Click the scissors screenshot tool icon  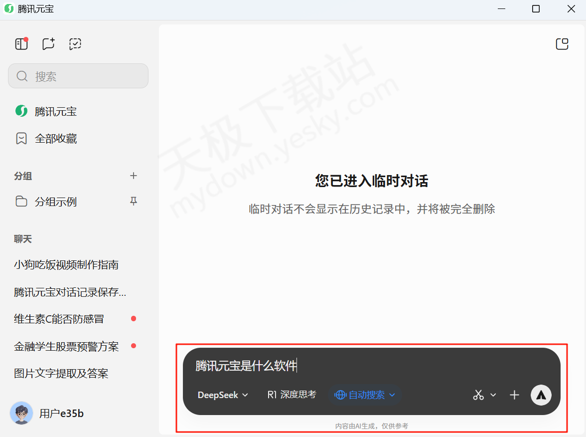click(478, 395)
